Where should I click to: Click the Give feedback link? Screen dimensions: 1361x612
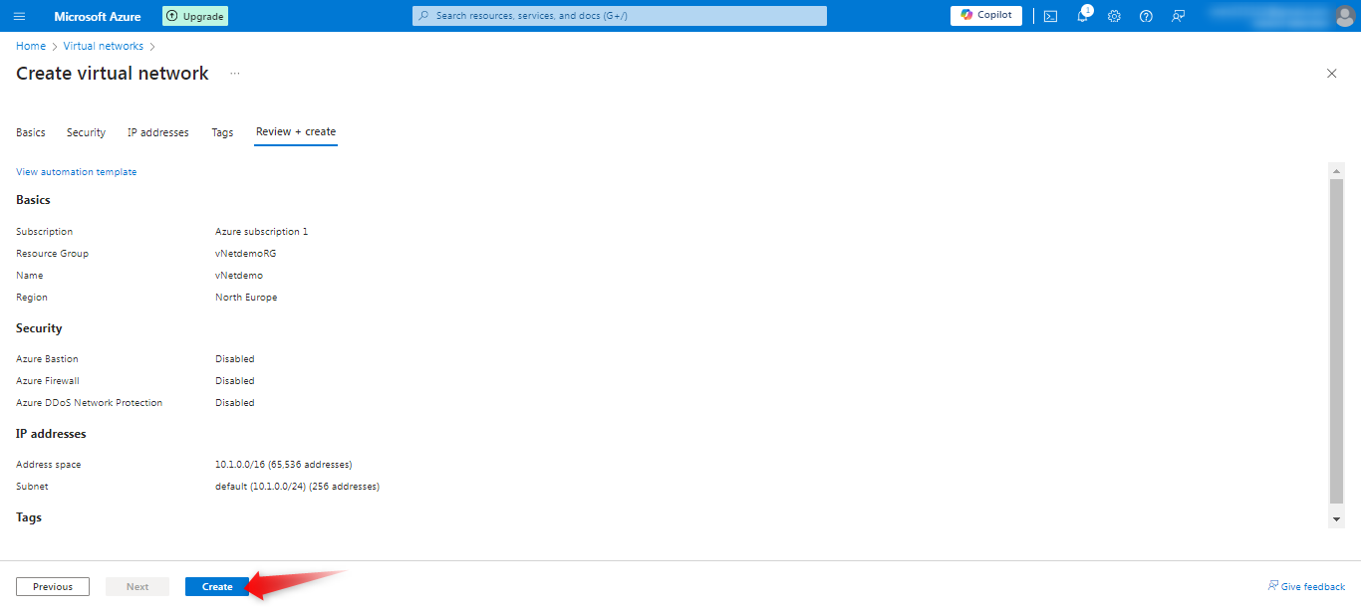(1306, 587)
